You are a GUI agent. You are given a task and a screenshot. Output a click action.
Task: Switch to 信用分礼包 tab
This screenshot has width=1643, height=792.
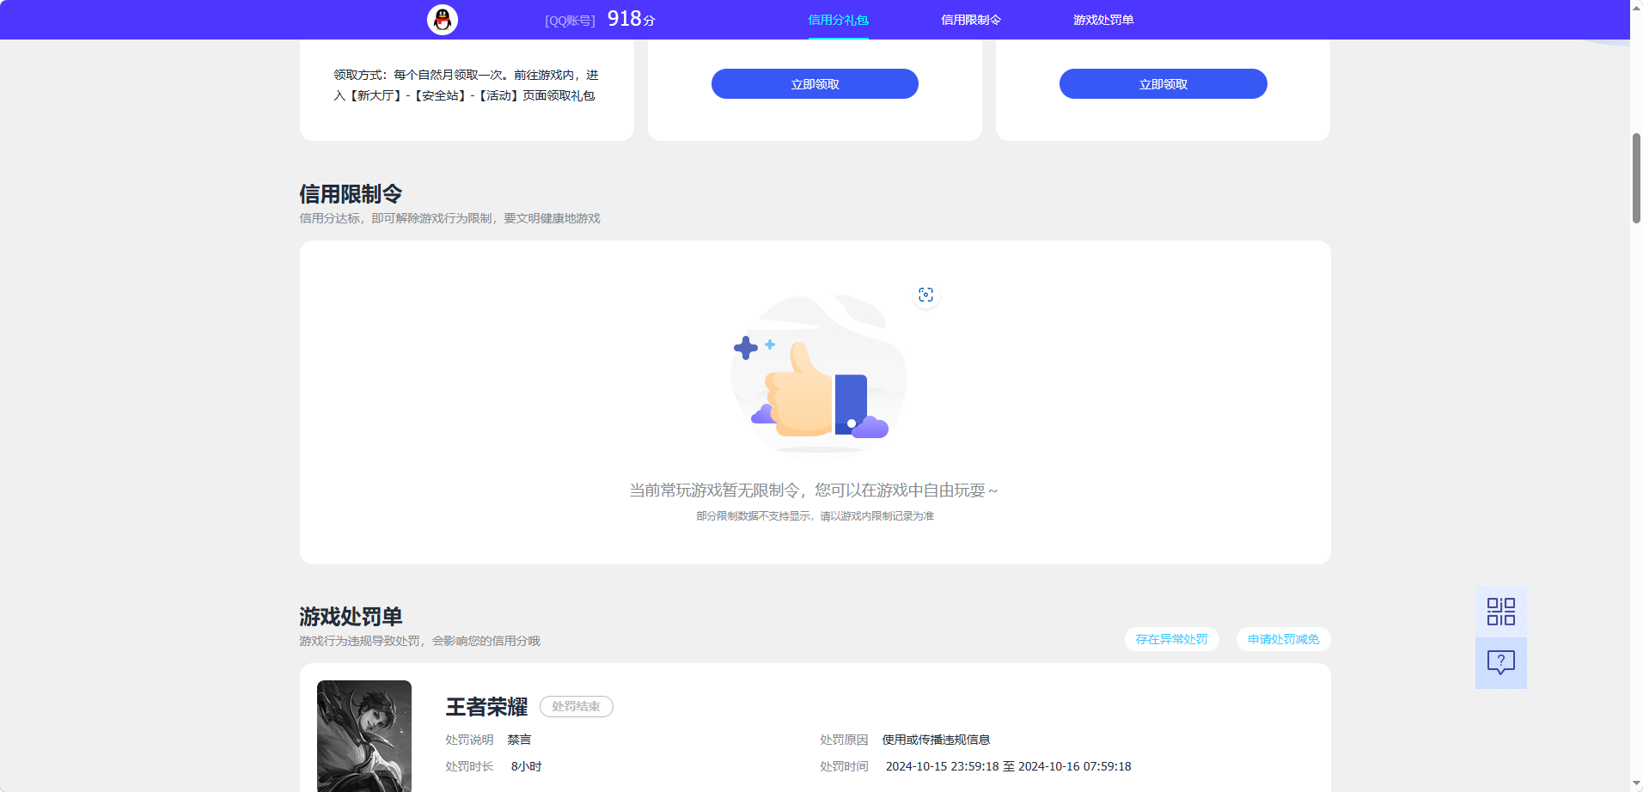838,20
